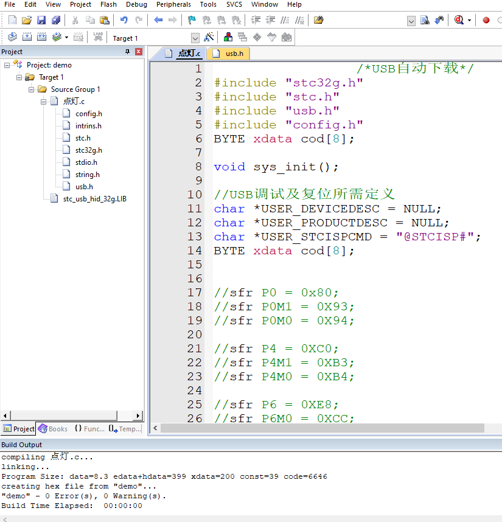The image size is (502, 522).
Task: Click the uncomment selection icon
Action: 299,20
